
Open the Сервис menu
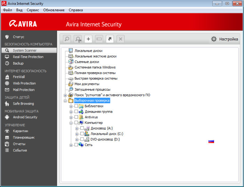coord(33,10)
